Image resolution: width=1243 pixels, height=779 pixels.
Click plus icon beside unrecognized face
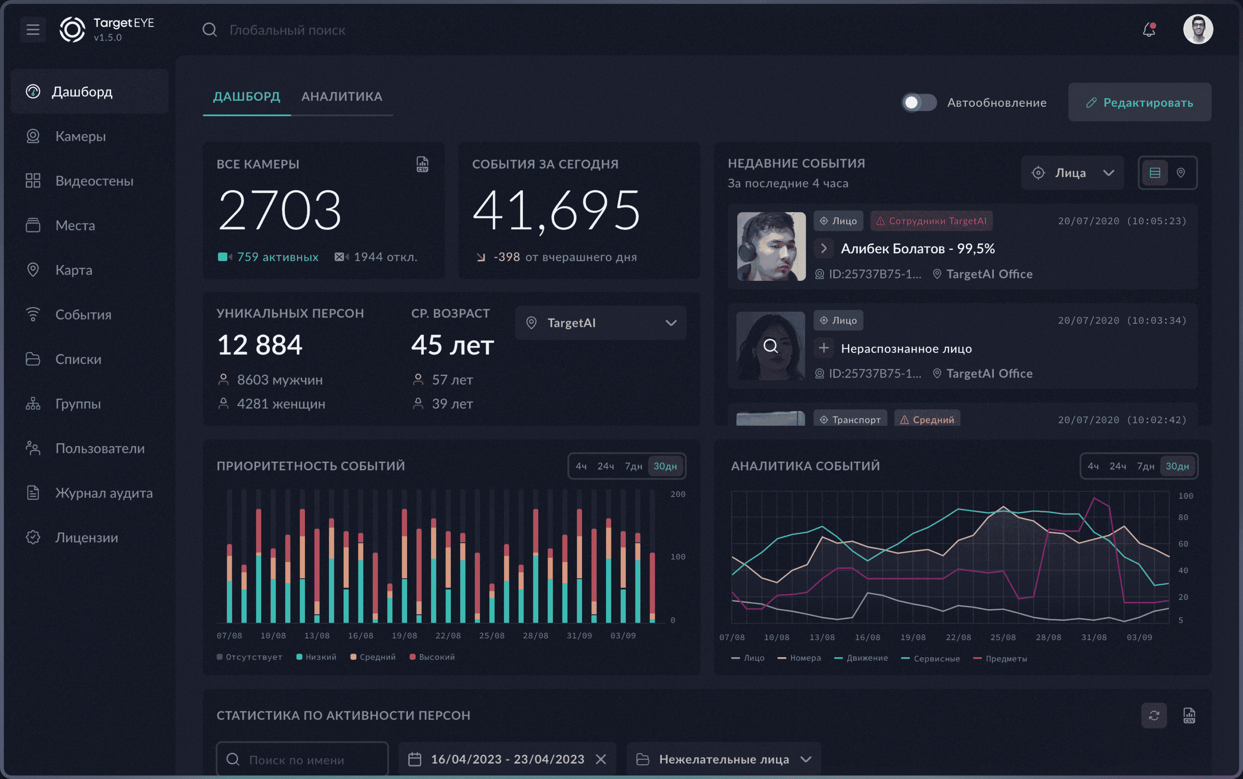coord(824,348)
